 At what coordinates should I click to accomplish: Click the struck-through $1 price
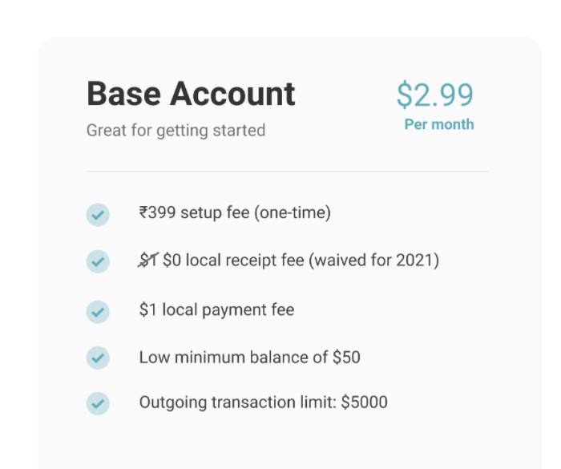pos(148,260)
